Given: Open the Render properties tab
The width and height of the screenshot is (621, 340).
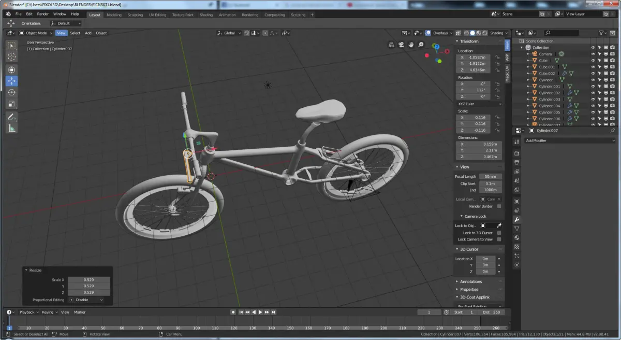Looking at the screenshot, I should pyautogui.click(x=516, y=153).
